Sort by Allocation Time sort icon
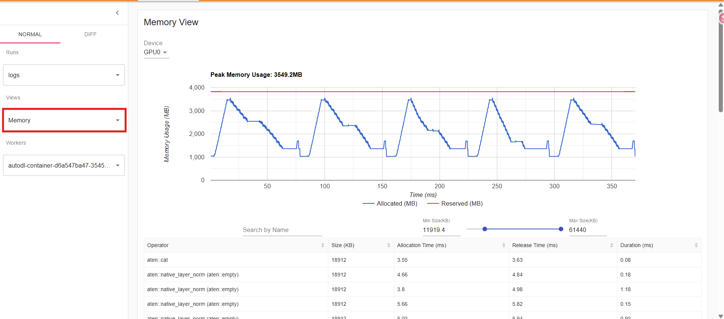 click(x=504, y=245)
